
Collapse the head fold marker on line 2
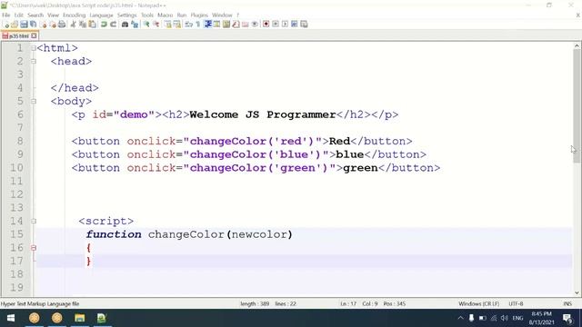(34, 62)
